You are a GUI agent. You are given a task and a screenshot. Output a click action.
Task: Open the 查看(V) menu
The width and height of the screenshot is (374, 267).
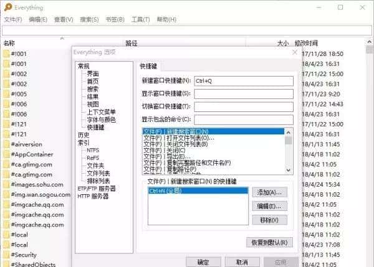pyautogui.click(x=64, y=19)
